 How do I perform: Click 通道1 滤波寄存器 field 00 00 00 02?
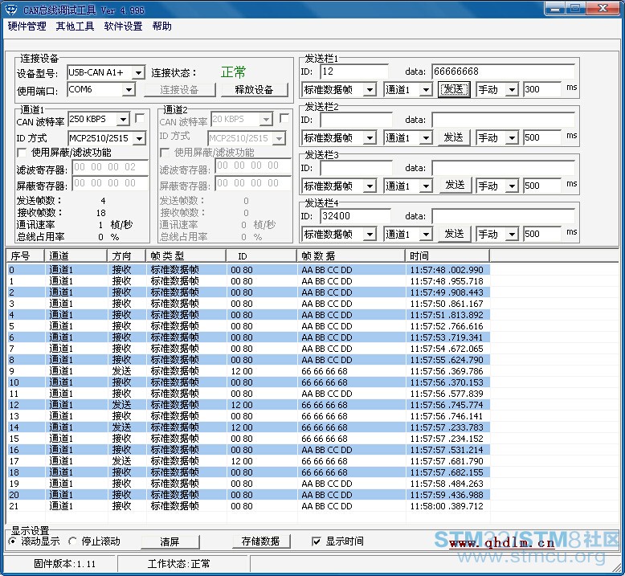[110, 167]
